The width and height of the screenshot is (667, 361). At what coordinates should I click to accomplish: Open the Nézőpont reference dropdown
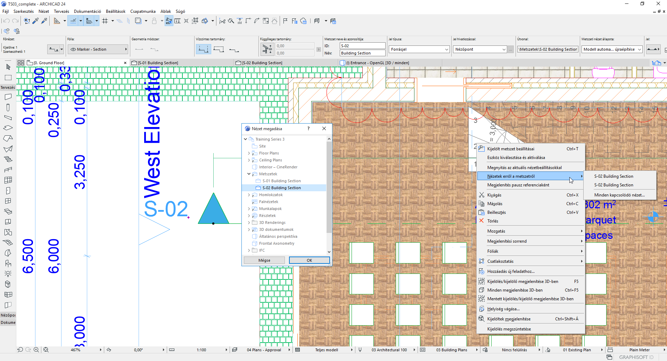(x=479, y=49)
